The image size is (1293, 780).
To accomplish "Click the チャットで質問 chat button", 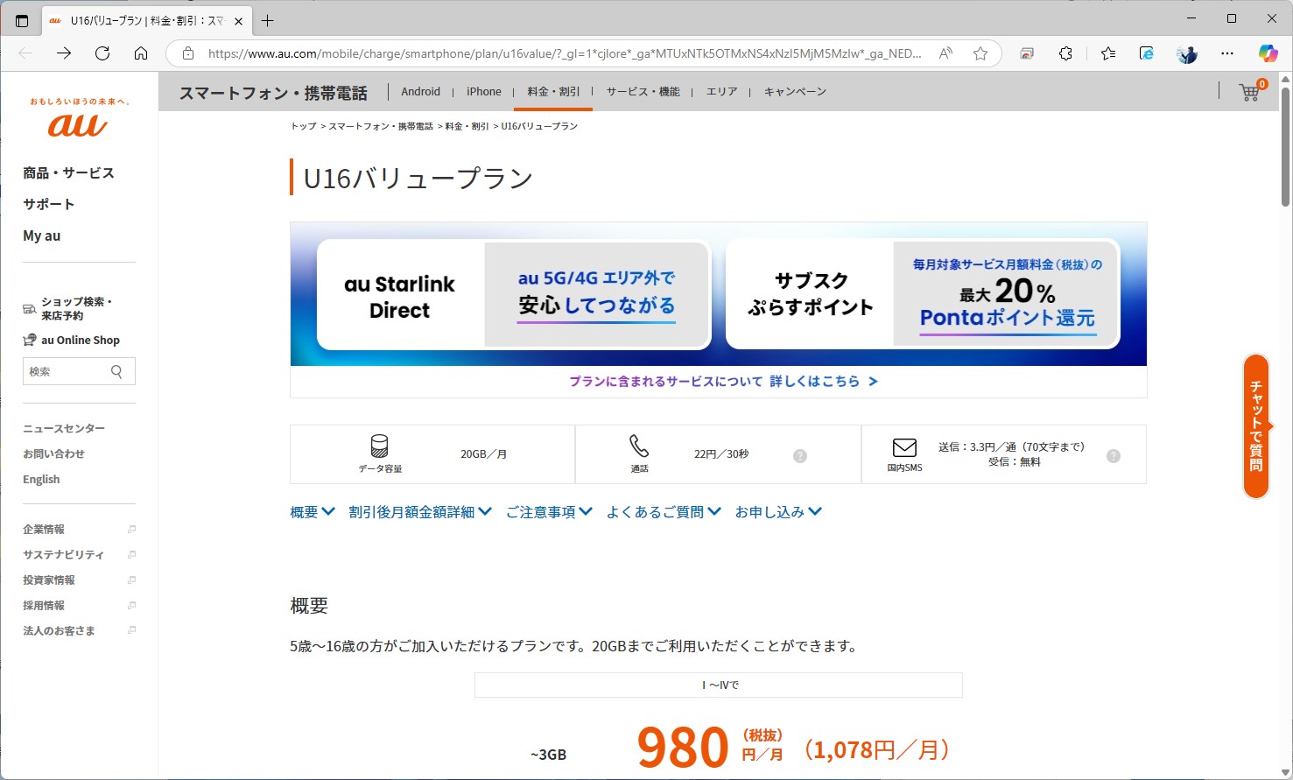I will [1257, 427].
